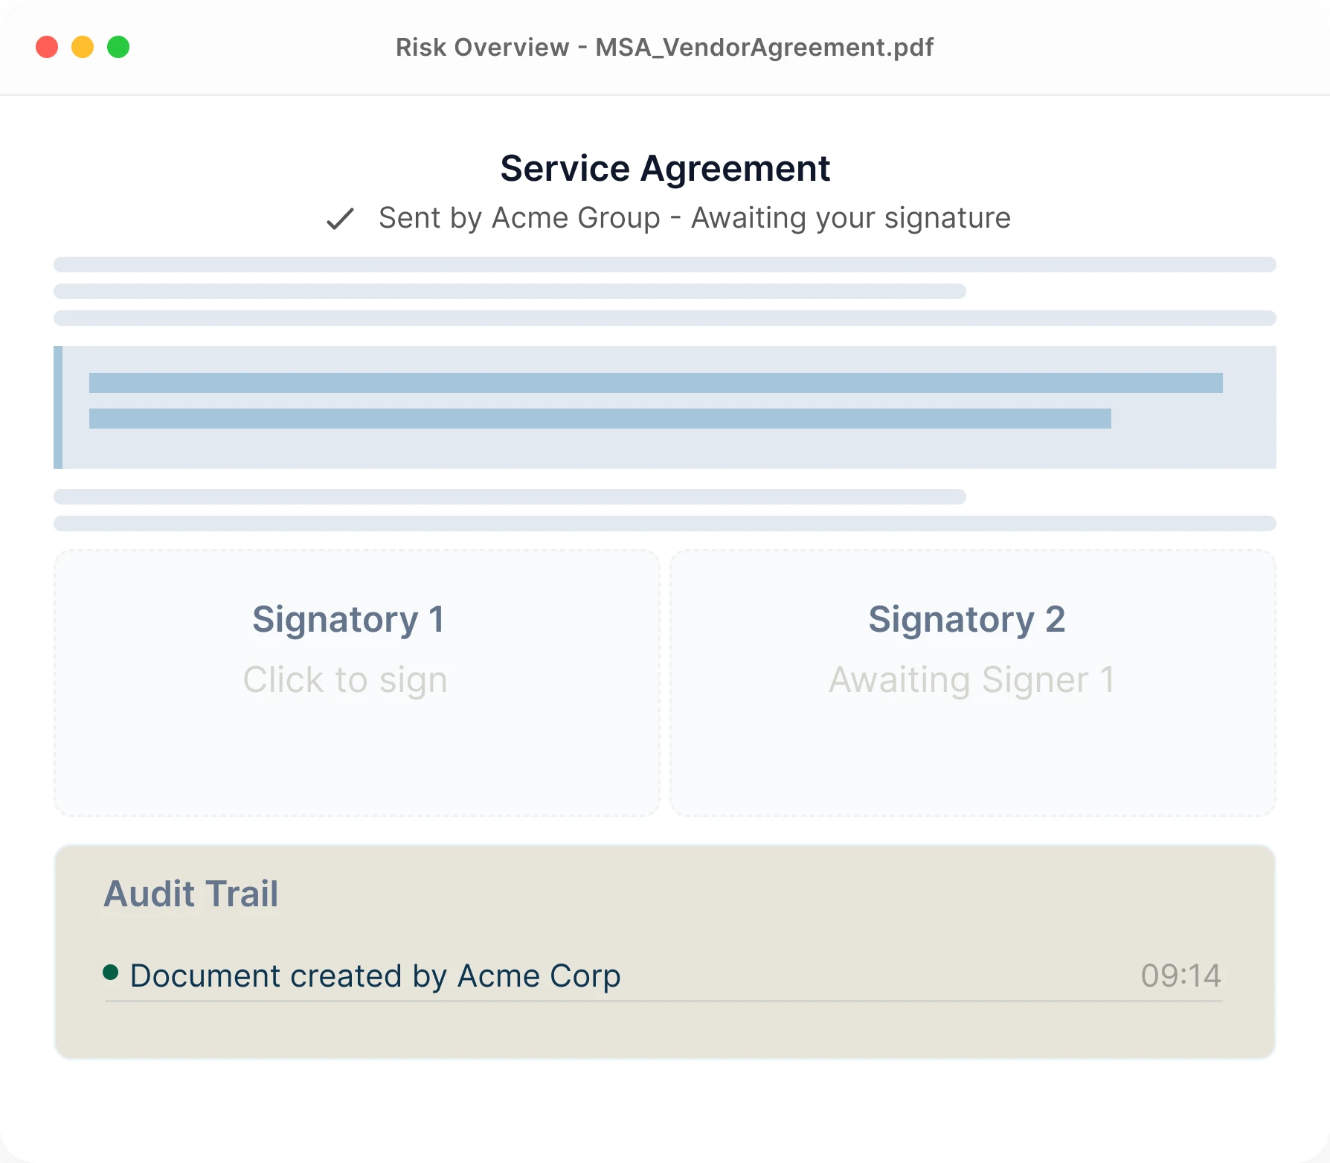Select "Click to sign" in Signatory 1 box
1330x1163 pixels.
click(x=345, y=679)
